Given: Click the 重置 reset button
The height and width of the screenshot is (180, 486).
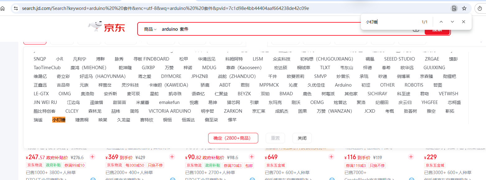Looking at the screenshot, I should tap(275, 138).
